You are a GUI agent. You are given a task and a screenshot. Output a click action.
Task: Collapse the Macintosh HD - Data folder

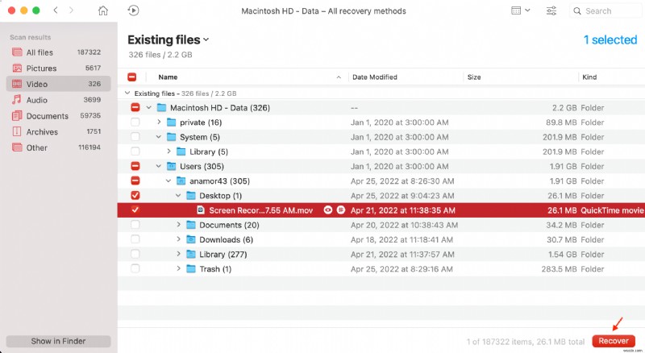[149, 108]
